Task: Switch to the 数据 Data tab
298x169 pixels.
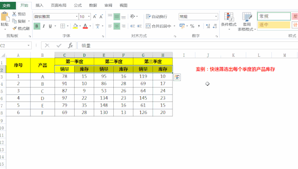Action: click(93, 6)
